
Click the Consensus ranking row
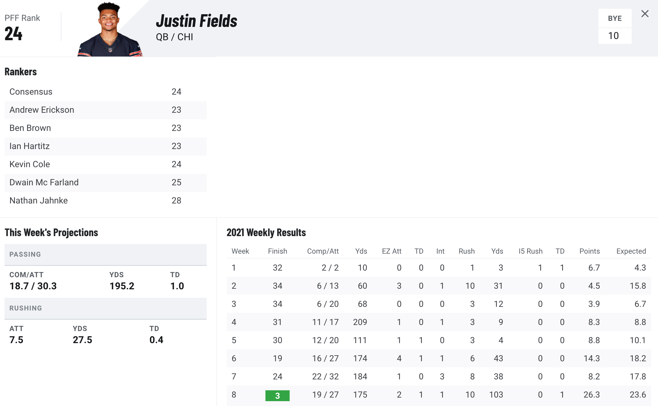point(106,92)
